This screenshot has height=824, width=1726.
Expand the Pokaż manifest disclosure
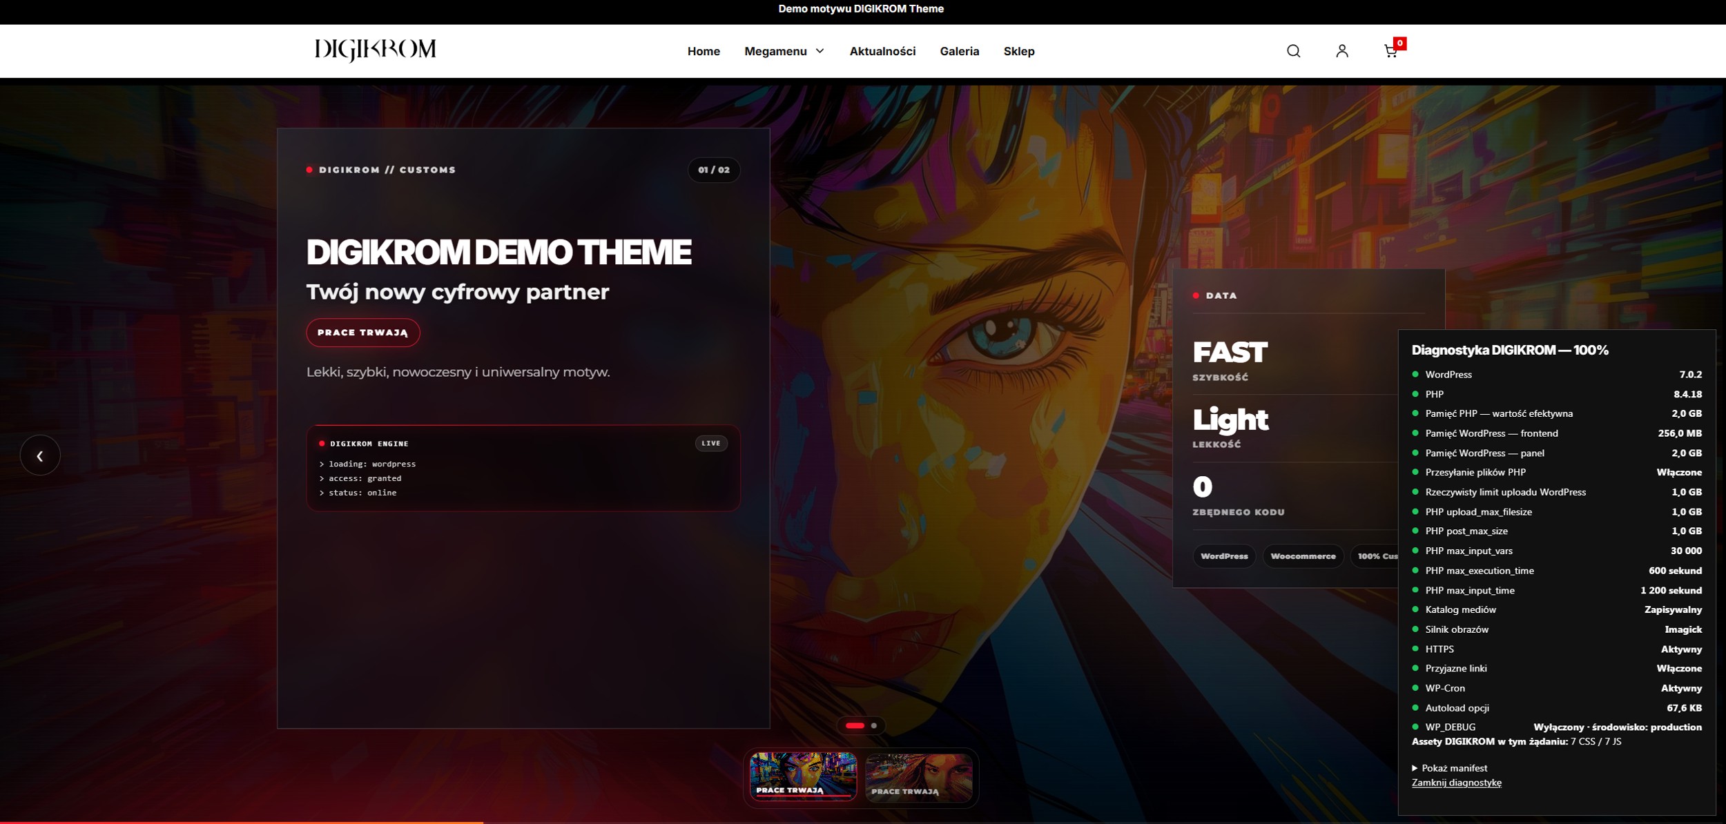1449,768
